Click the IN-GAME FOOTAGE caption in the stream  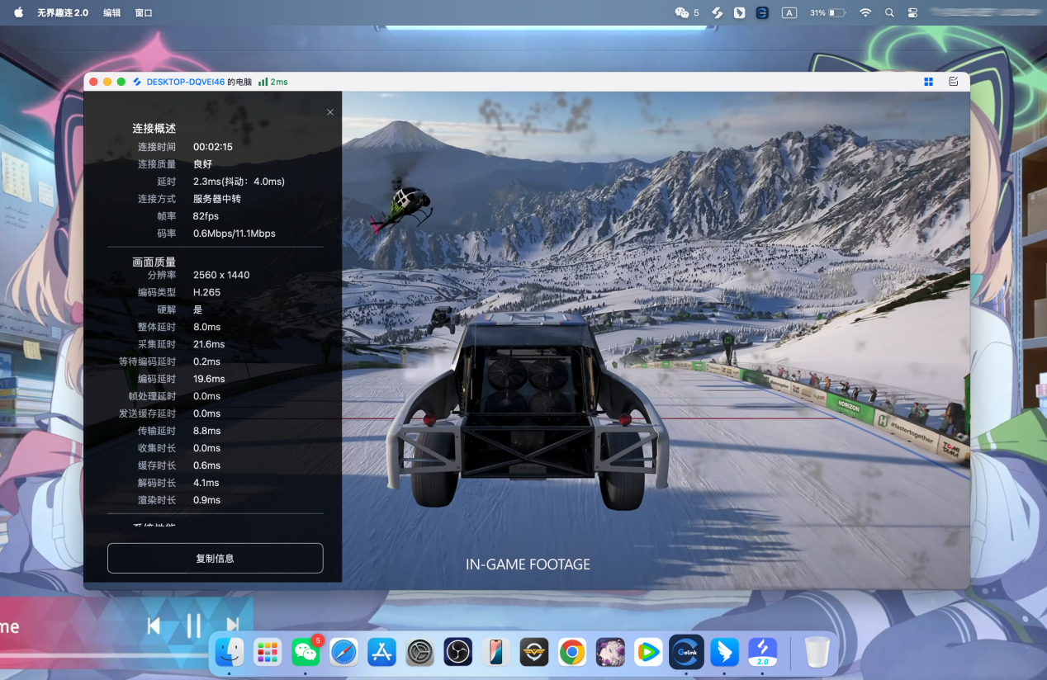[x=528, y=564]
